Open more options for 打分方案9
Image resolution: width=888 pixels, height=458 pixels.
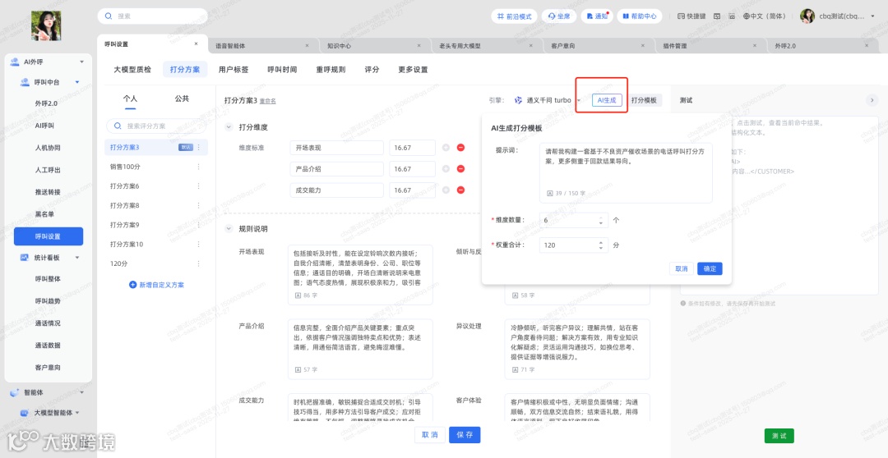(199, 224)
